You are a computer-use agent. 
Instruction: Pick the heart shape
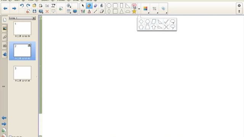pos(134,6)
